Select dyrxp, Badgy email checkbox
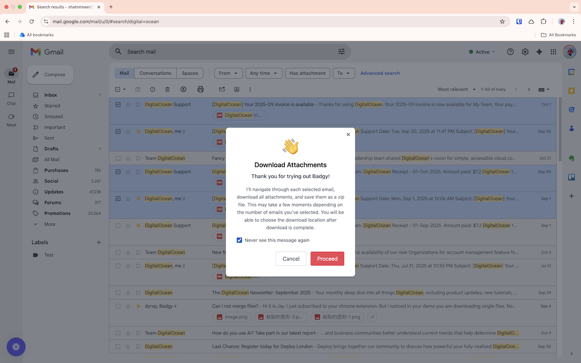 (118, 306)
